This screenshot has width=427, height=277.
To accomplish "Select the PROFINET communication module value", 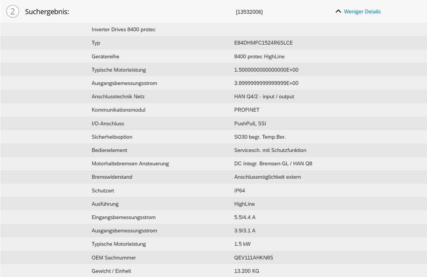I will point(247,110).
